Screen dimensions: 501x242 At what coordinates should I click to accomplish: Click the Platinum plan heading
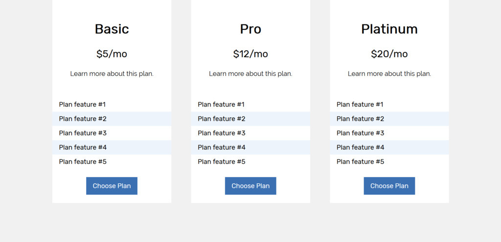pyautogui.click(x=389, y=29)
